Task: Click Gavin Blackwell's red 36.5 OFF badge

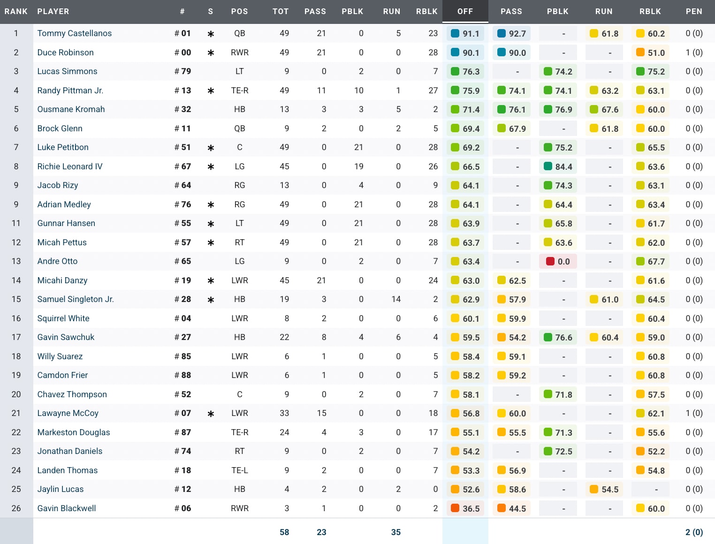Action: click(x=465, y=508)
